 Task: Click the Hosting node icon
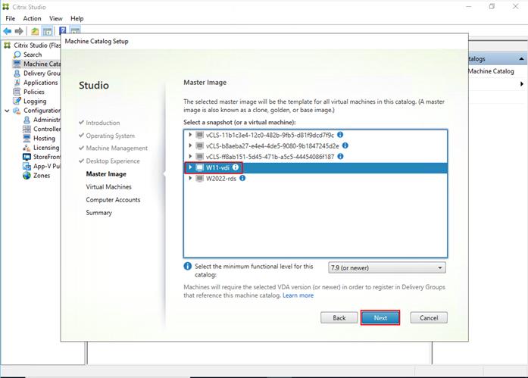[x=27, y=138]
